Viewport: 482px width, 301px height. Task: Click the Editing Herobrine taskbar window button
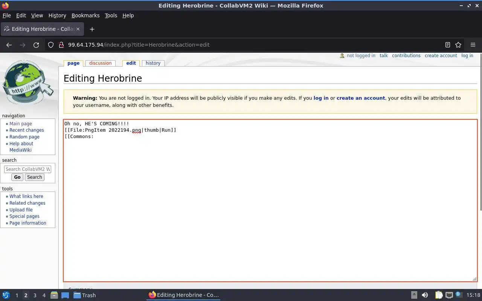[x=183, y=295]
